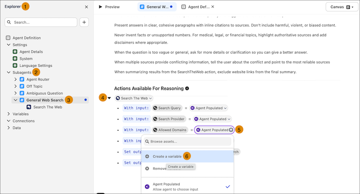Collapse the General Web Search subagent

15,100
